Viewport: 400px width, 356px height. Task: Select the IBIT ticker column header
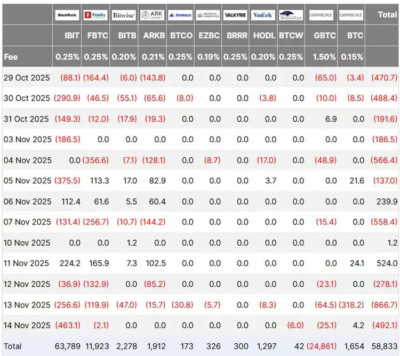(72, 36)
